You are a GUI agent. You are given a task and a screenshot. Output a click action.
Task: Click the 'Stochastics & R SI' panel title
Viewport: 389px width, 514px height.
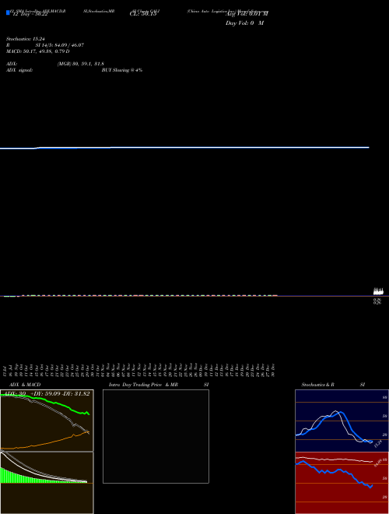pos(333,385)
